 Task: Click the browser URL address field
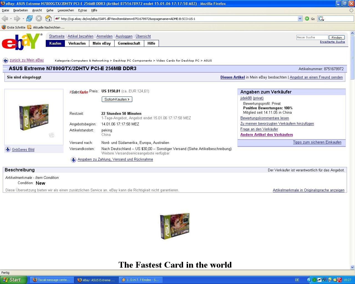(x=179, y=19)
